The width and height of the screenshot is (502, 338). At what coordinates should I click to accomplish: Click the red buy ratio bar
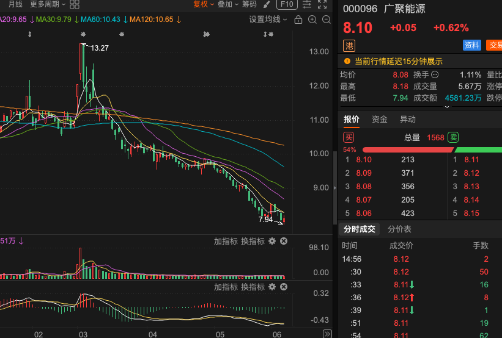tap(408, 150)
